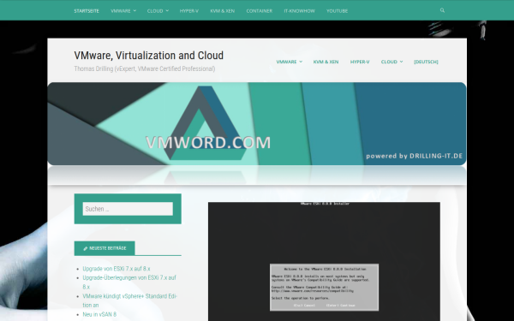This screenshot has height=321, width=514.
Task: Open post Upgrade von ESXi 7.x auf 8.x
Action: pos(117,269)
